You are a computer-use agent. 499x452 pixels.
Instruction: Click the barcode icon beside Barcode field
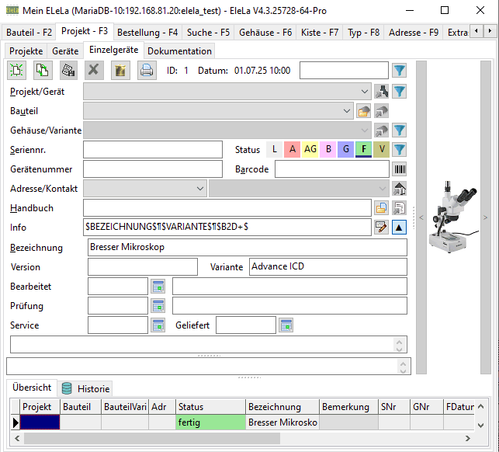point(400,169)
